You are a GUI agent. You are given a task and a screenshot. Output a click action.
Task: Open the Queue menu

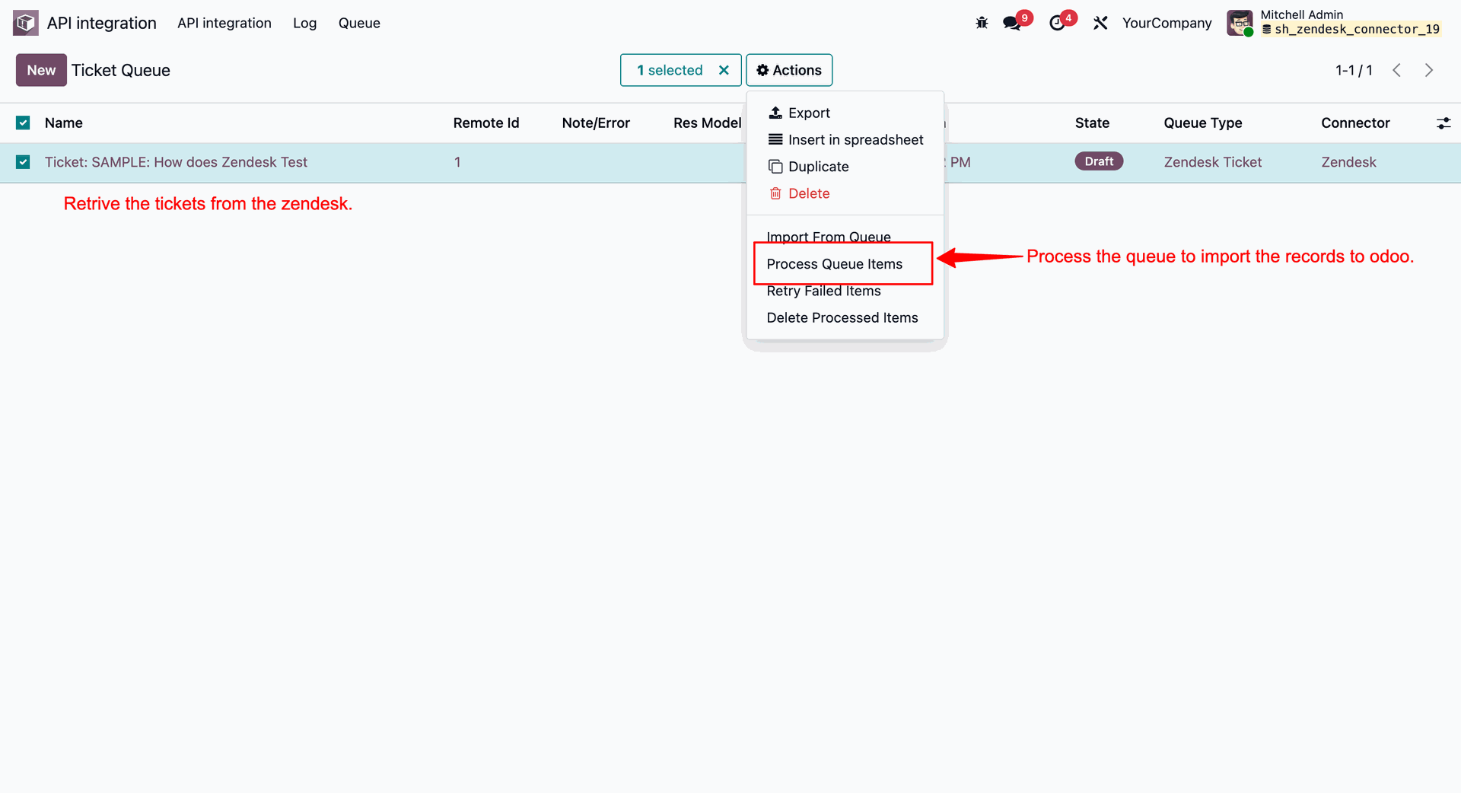pos(359,23)
